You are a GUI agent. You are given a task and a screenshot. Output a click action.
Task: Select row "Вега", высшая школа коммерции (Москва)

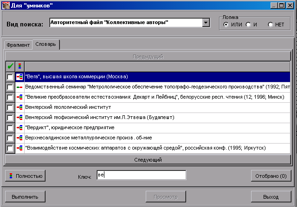[157, 77]
